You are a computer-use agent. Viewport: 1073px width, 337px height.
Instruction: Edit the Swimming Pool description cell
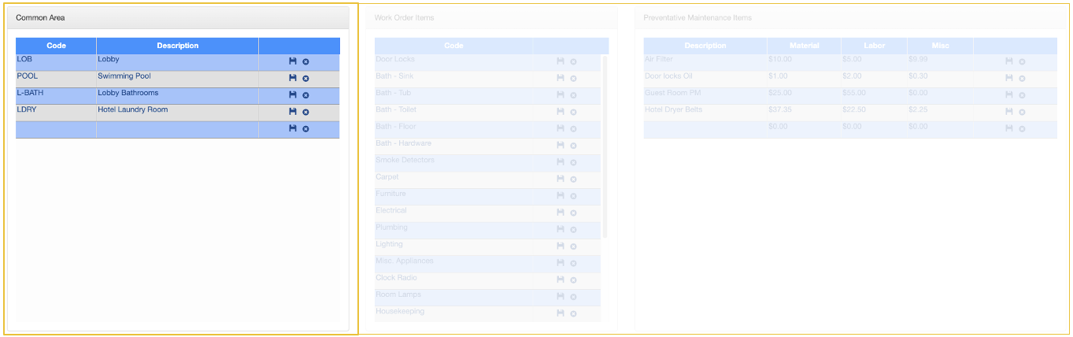(x=177, y=79)
